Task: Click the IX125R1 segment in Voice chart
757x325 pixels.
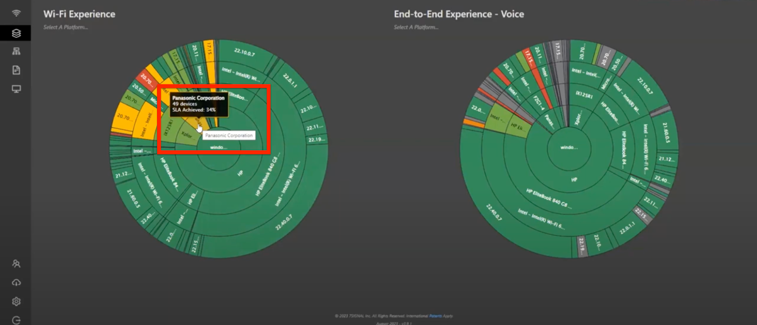Action: (x=584, y=95)
